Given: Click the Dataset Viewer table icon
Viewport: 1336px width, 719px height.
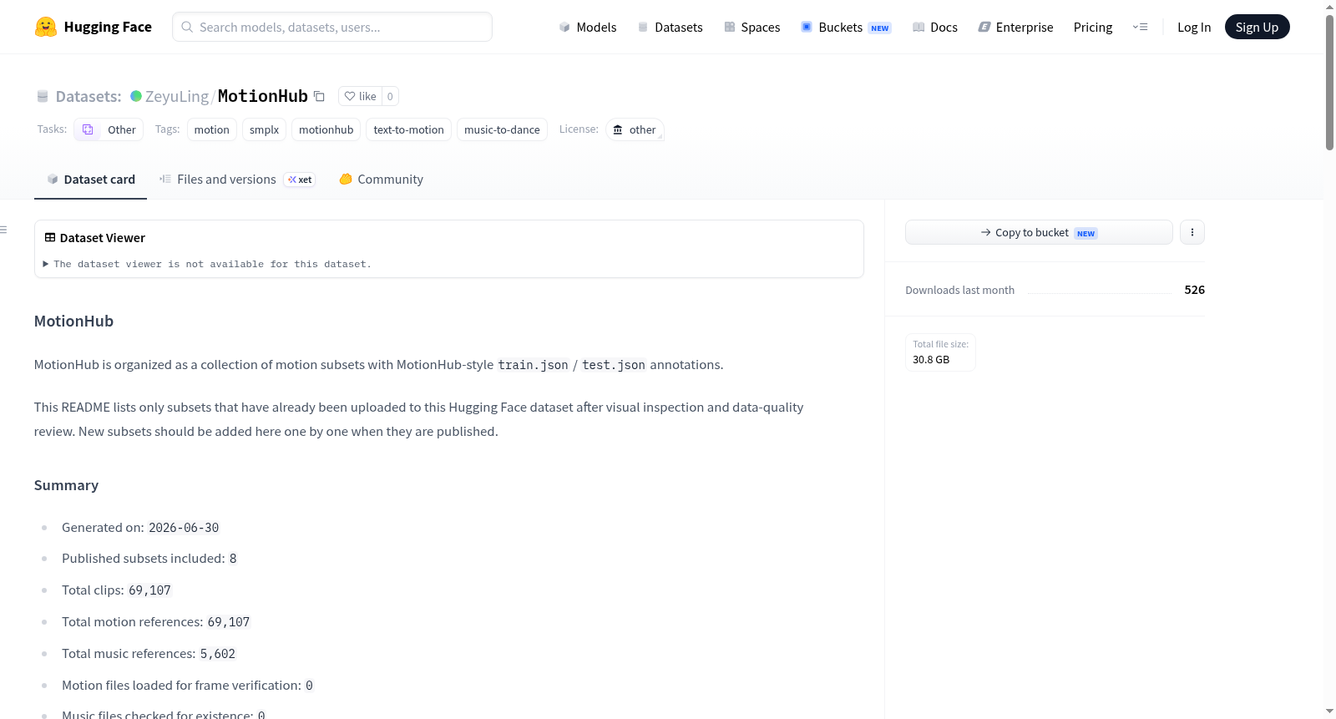Looking at the screenshot, I should click(x=50, y=238).
